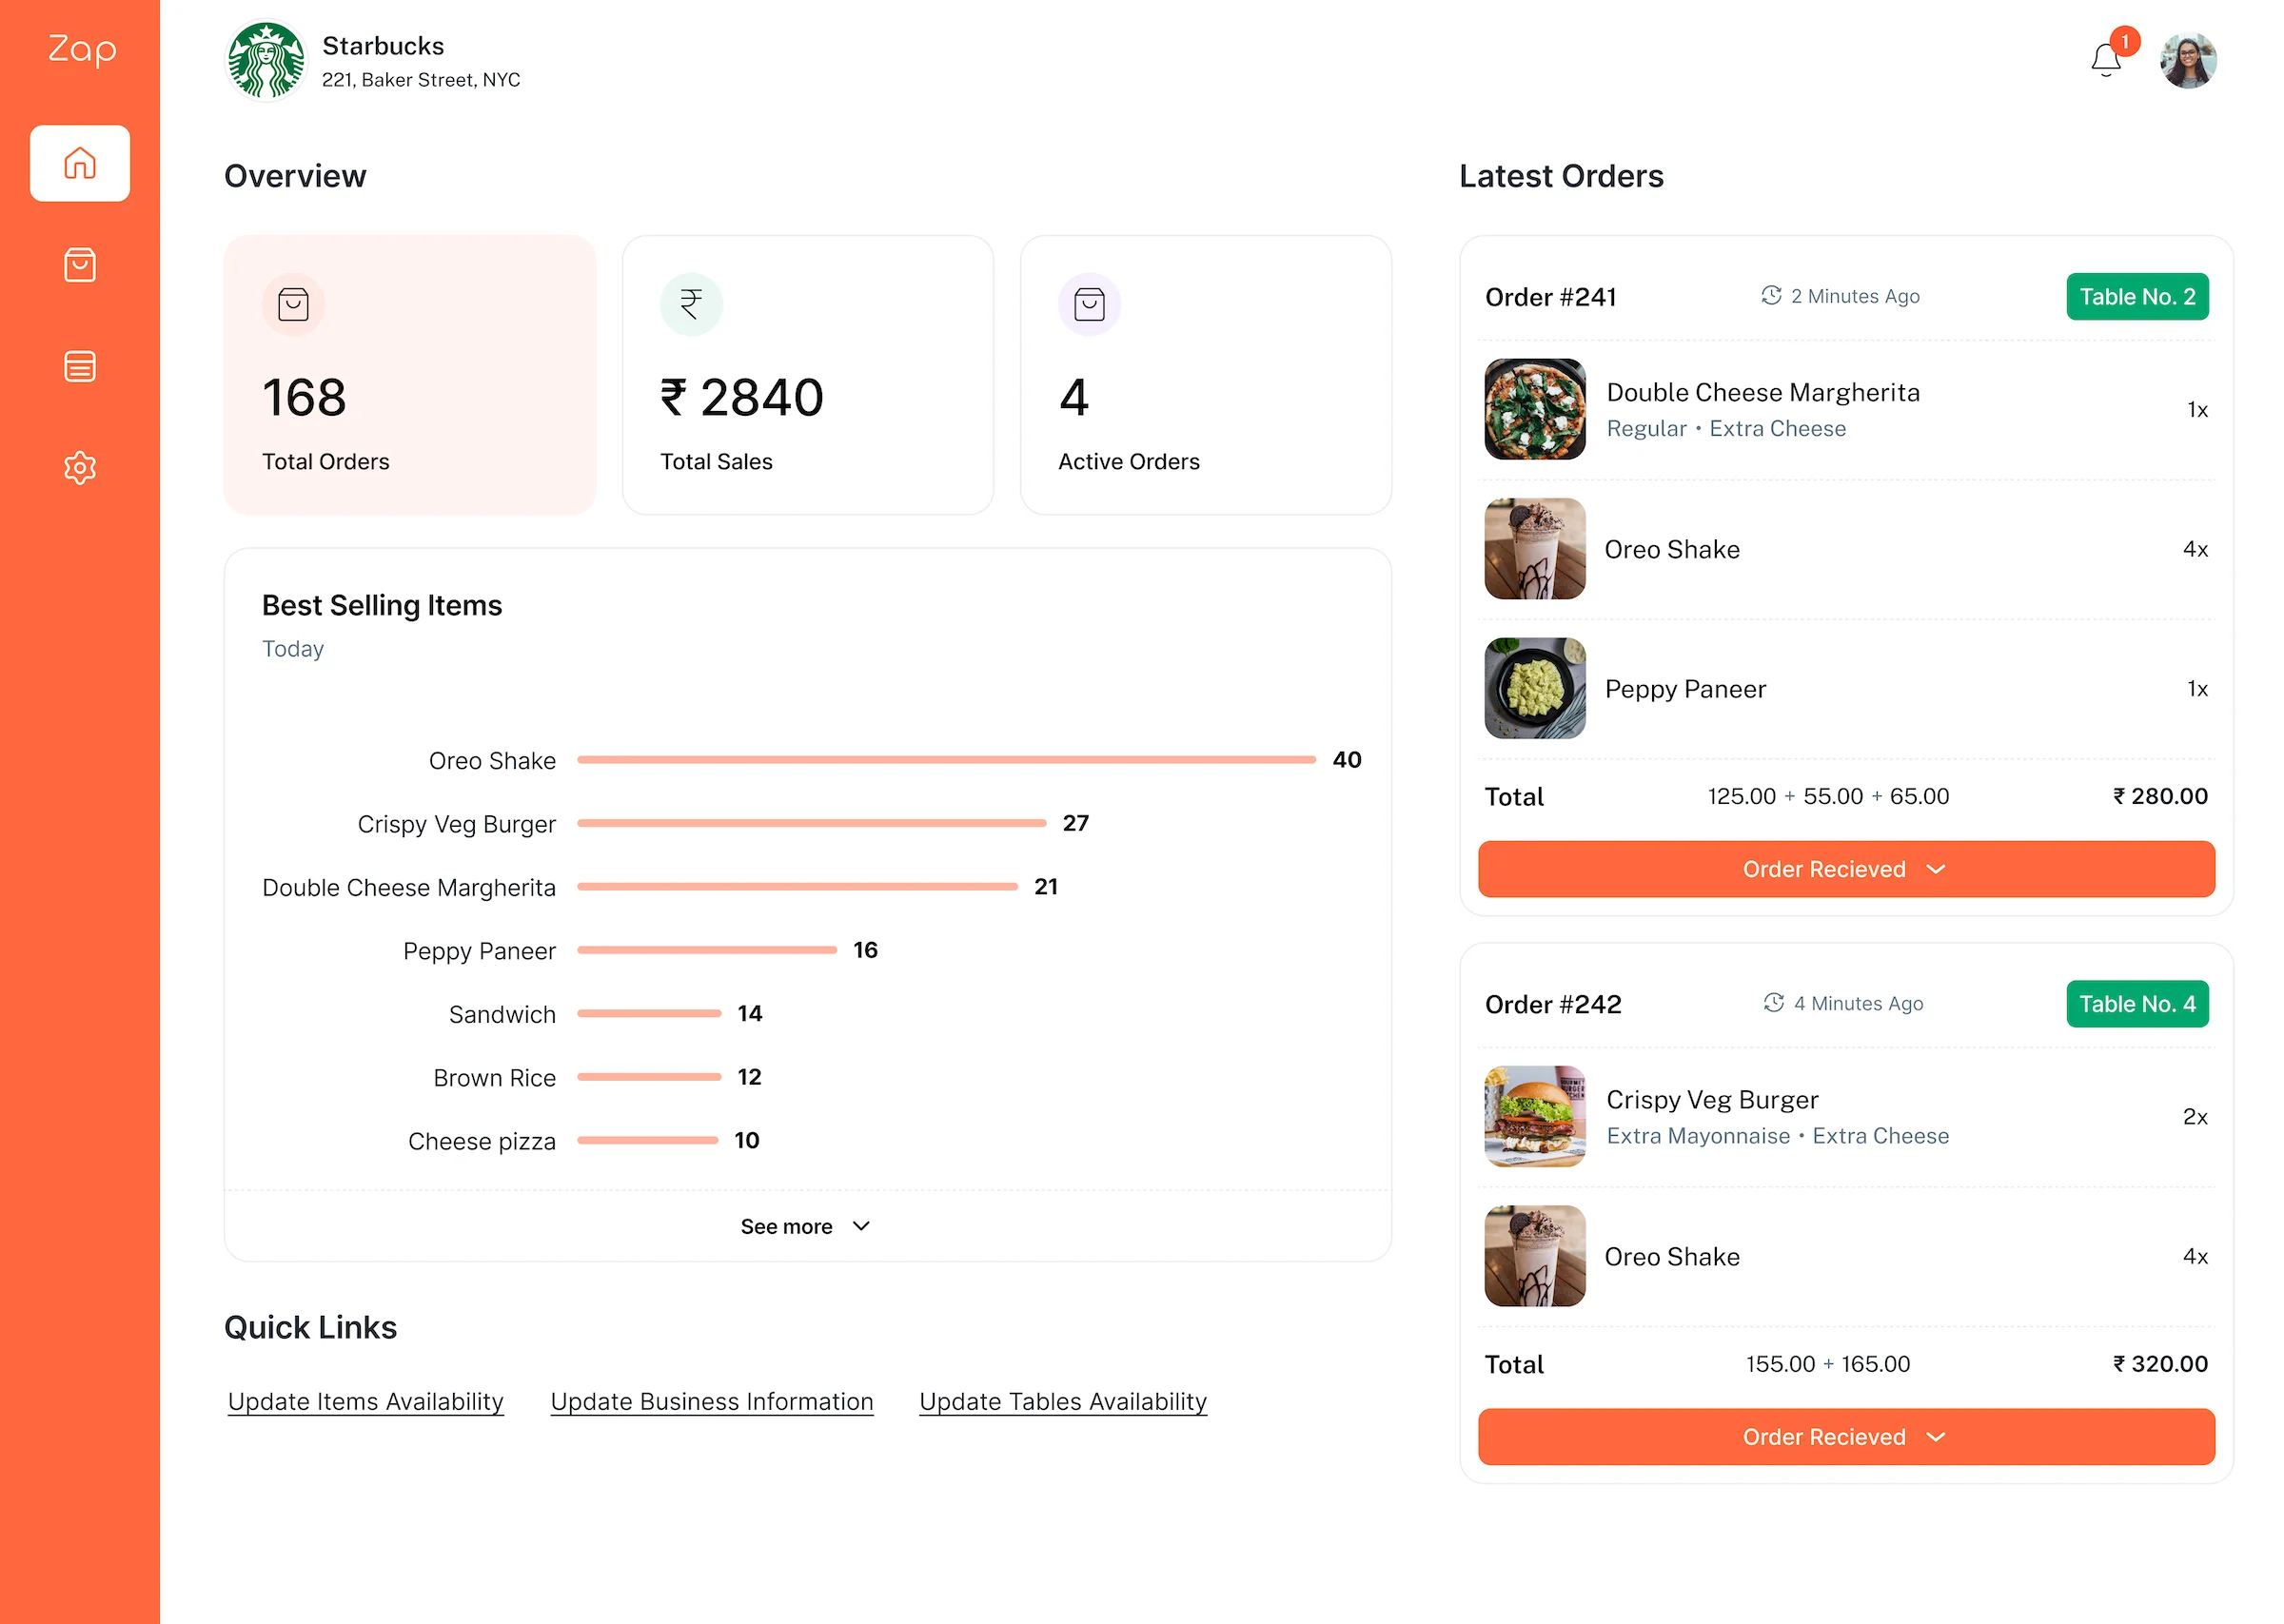Click the 125.00 + 55.00 + 65.00 breakdown
This screenshot has height=1624, width=2284.
click(1828, 796)
